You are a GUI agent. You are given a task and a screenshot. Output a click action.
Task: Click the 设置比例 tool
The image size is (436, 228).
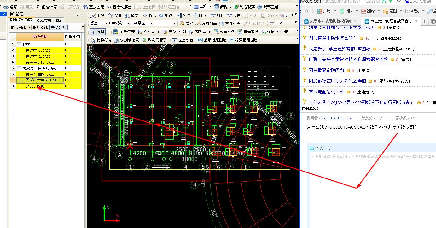[224, 32]
